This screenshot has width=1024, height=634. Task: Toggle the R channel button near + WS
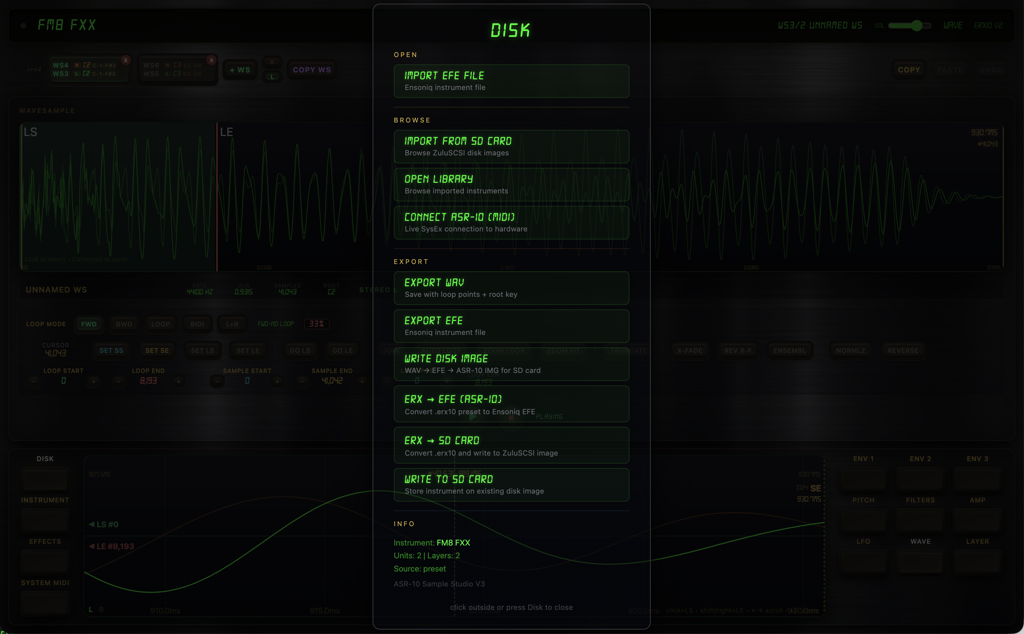[x=272, y=63]
